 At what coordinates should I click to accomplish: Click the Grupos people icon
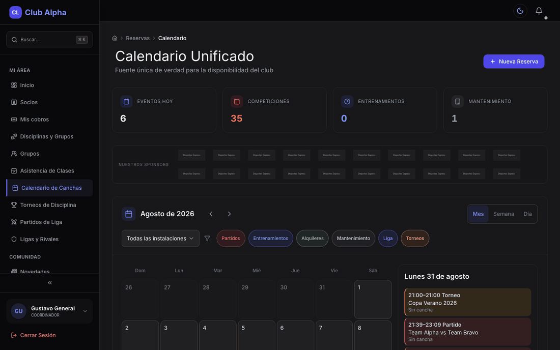14,154
